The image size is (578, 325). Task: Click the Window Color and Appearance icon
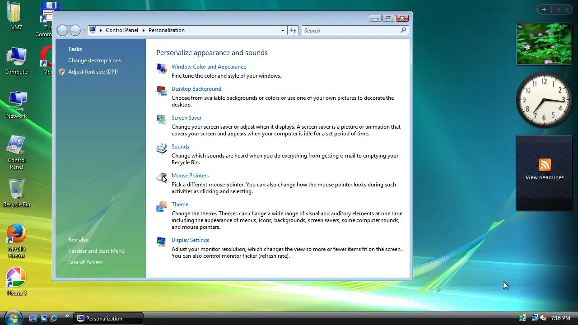click(x=161, y=68)
